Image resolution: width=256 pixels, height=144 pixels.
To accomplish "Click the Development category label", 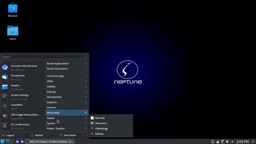I will coord(54,97).
